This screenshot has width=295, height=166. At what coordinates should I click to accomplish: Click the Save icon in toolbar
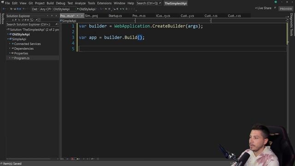pyautogui.click(x=18, y=9)
